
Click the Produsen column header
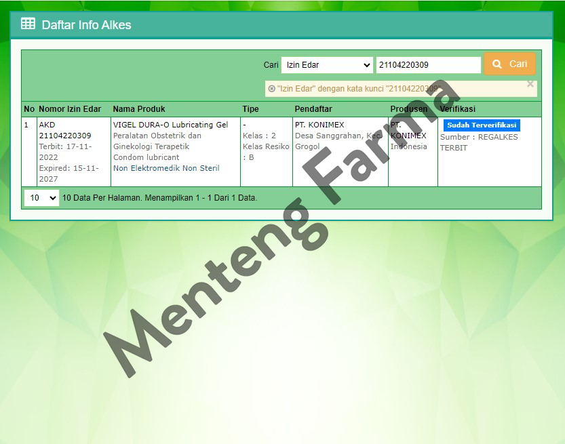tap(409, 109)
